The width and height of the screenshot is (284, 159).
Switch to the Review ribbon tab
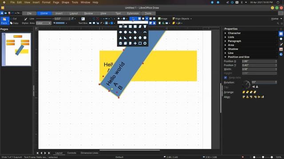[x=88, y=13]
